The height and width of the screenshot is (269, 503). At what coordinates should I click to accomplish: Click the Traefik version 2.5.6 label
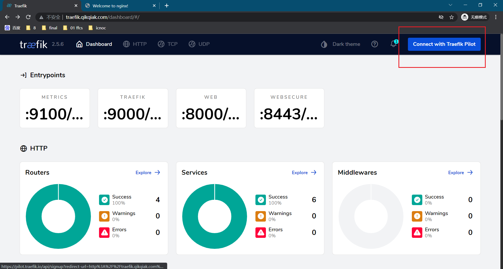58,44
